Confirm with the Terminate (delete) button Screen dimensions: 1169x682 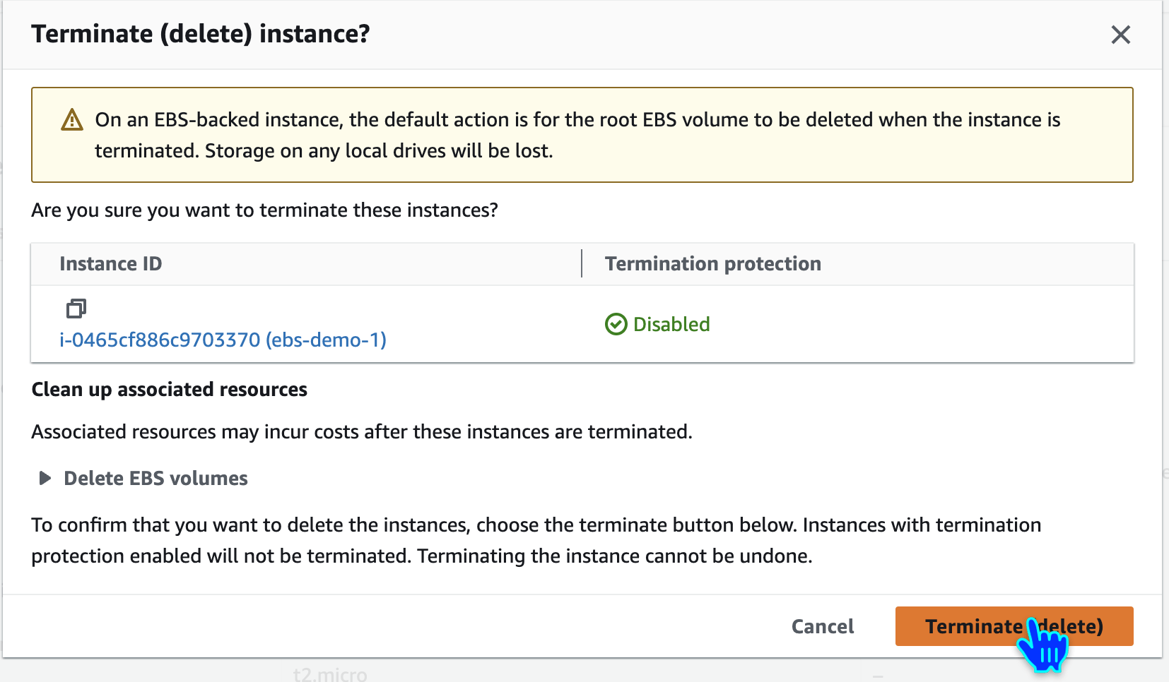point(1014,626)
